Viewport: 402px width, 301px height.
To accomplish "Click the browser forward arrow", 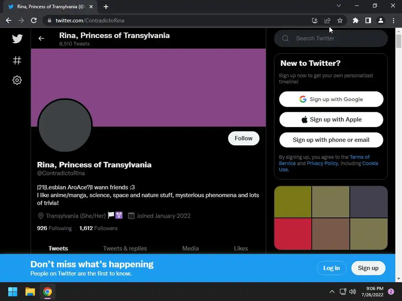I will point(21,20).
